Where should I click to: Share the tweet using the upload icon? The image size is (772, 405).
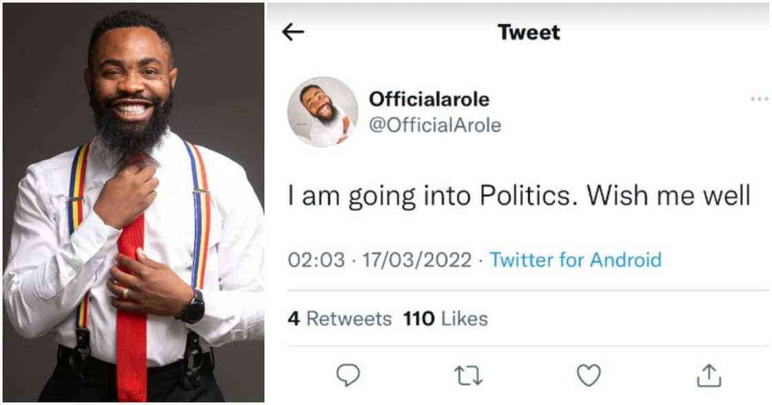click(x=709, y=375)
